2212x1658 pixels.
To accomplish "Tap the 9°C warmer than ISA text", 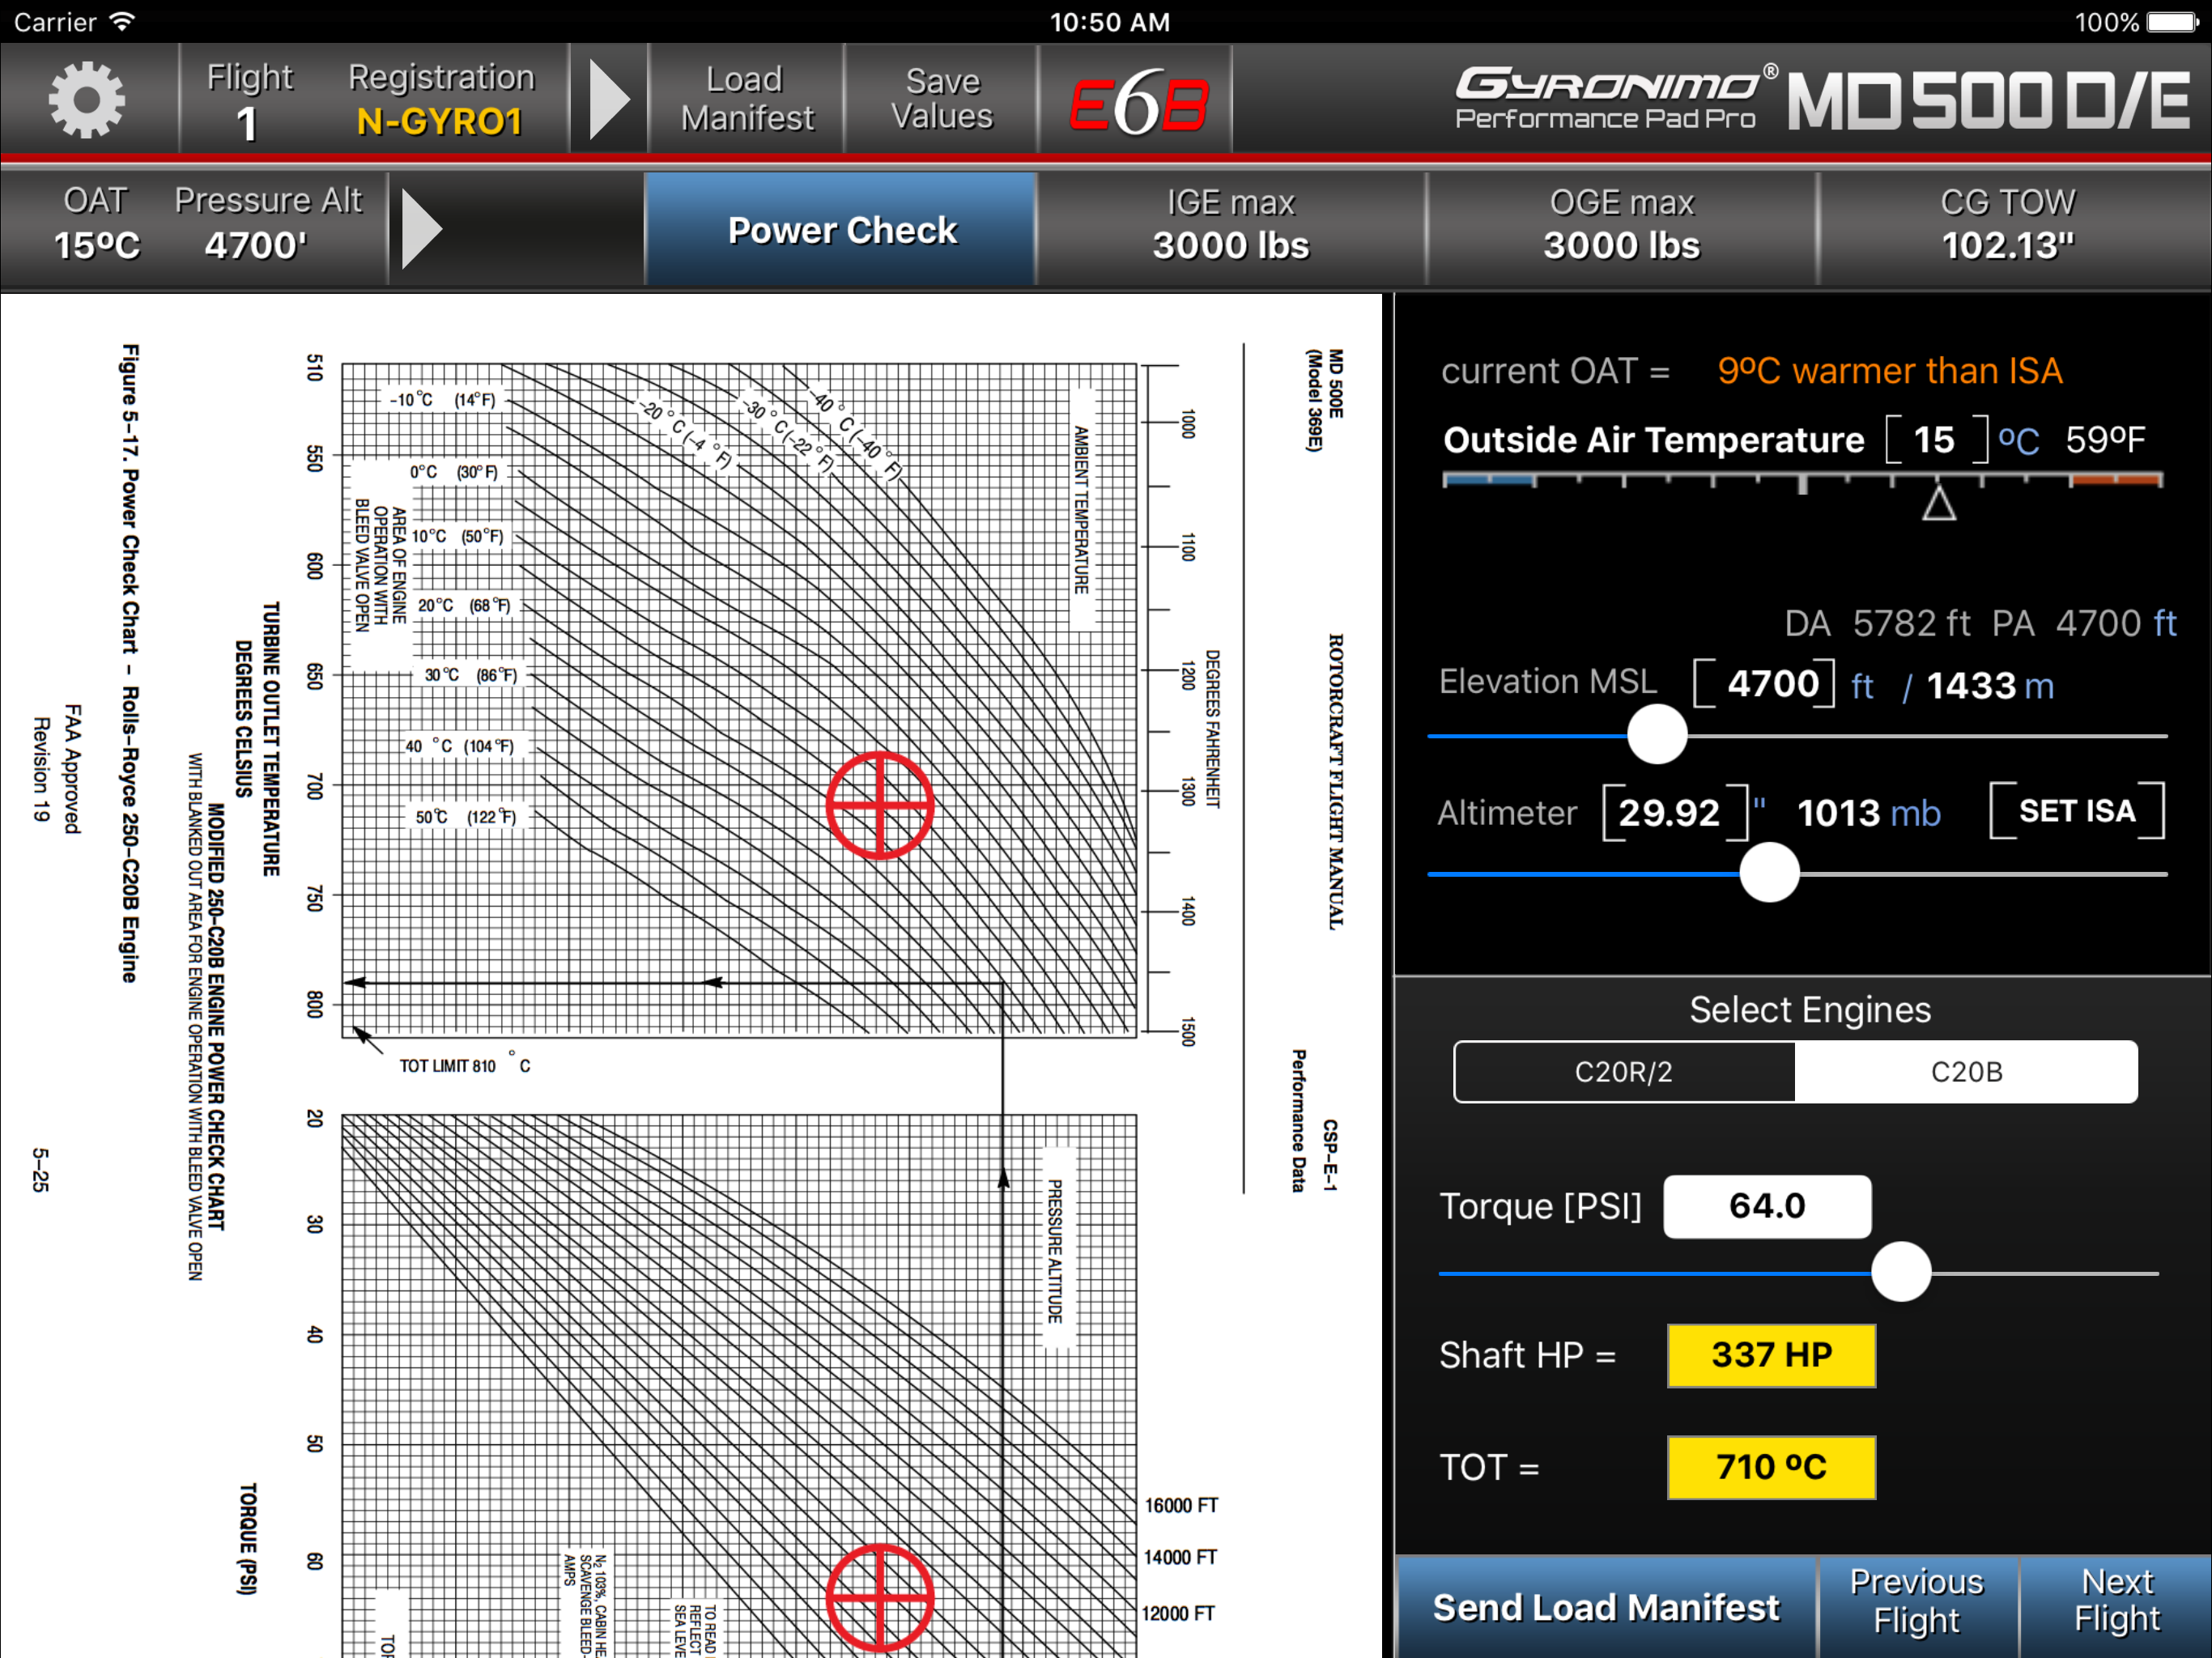I will tap(1889, 371).
